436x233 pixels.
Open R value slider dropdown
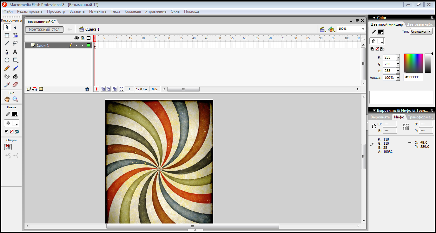(x=398, y=58)
